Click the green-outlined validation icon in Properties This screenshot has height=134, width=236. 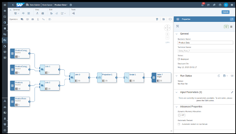click(x=226, y=27)
